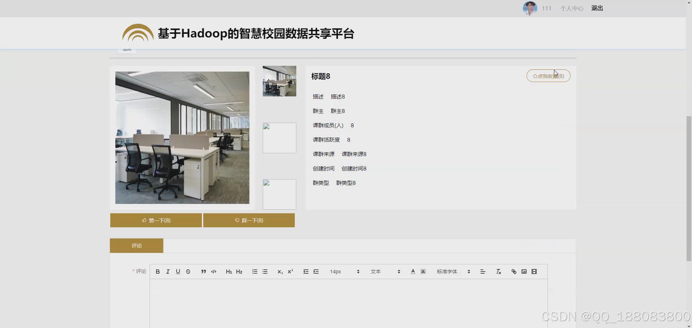Click the 赞一下(8) like button
692x328 pixels.
click(156, 220)
